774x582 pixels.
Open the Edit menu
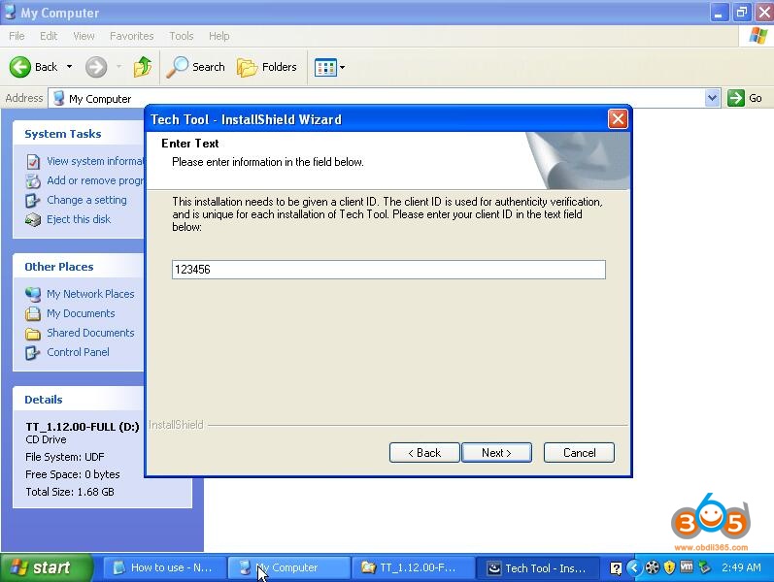[49, 36]
